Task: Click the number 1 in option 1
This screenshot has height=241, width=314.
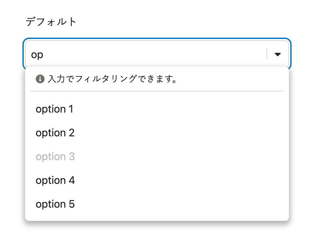Action: click(71, 109)
